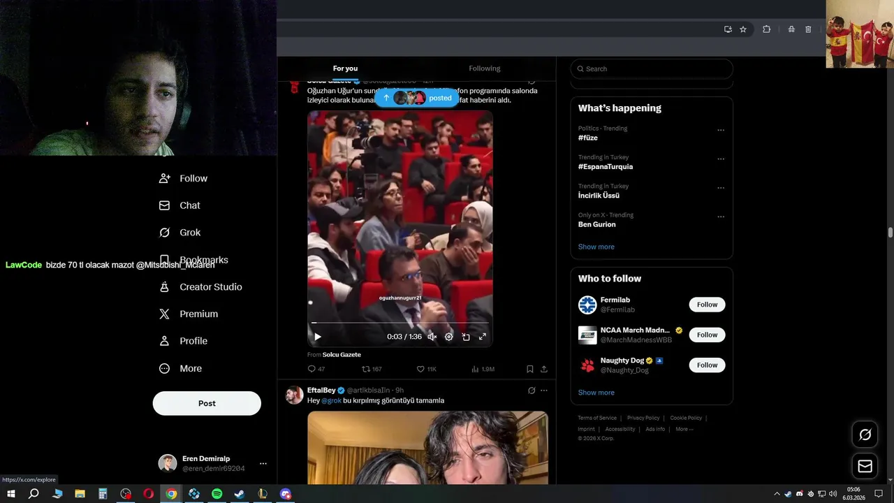
Task: Open the Solcu Gazete source link
Action: pos(342,355)
